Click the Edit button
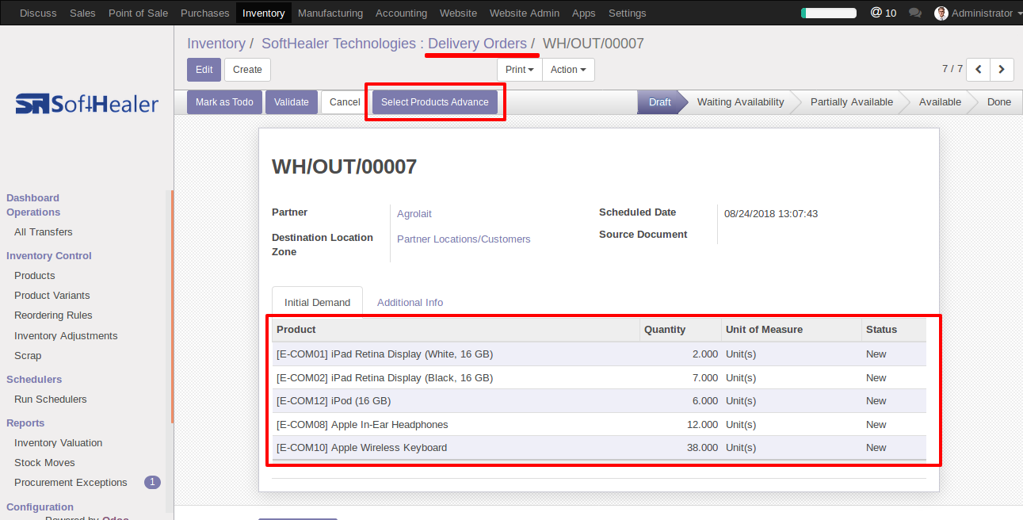The height and width of the screenshot is (520, 1023). tap(204, 70)
